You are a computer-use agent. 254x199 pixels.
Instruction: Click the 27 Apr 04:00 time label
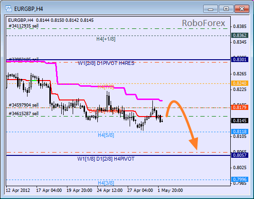tap(140, 190)
